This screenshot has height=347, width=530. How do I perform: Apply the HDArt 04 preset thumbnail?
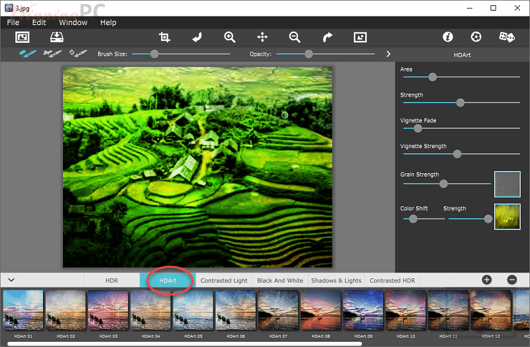[151, 310]
